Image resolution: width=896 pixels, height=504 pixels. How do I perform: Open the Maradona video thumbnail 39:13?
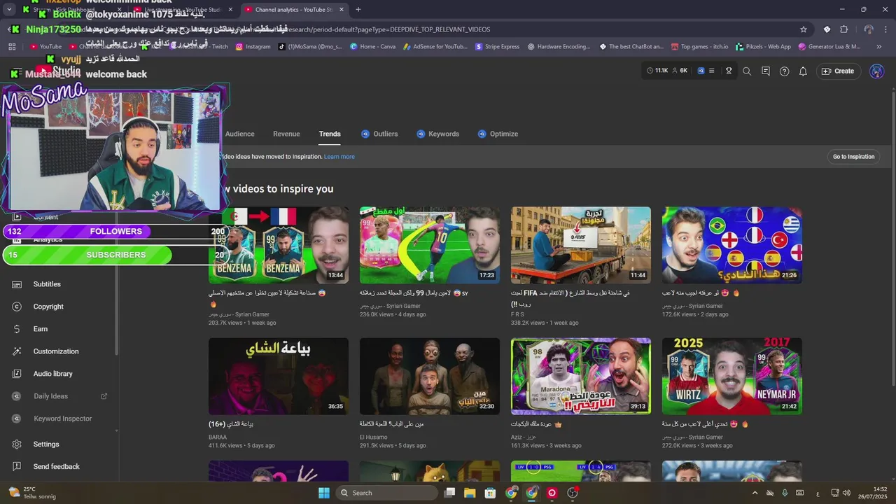point(581,377)
